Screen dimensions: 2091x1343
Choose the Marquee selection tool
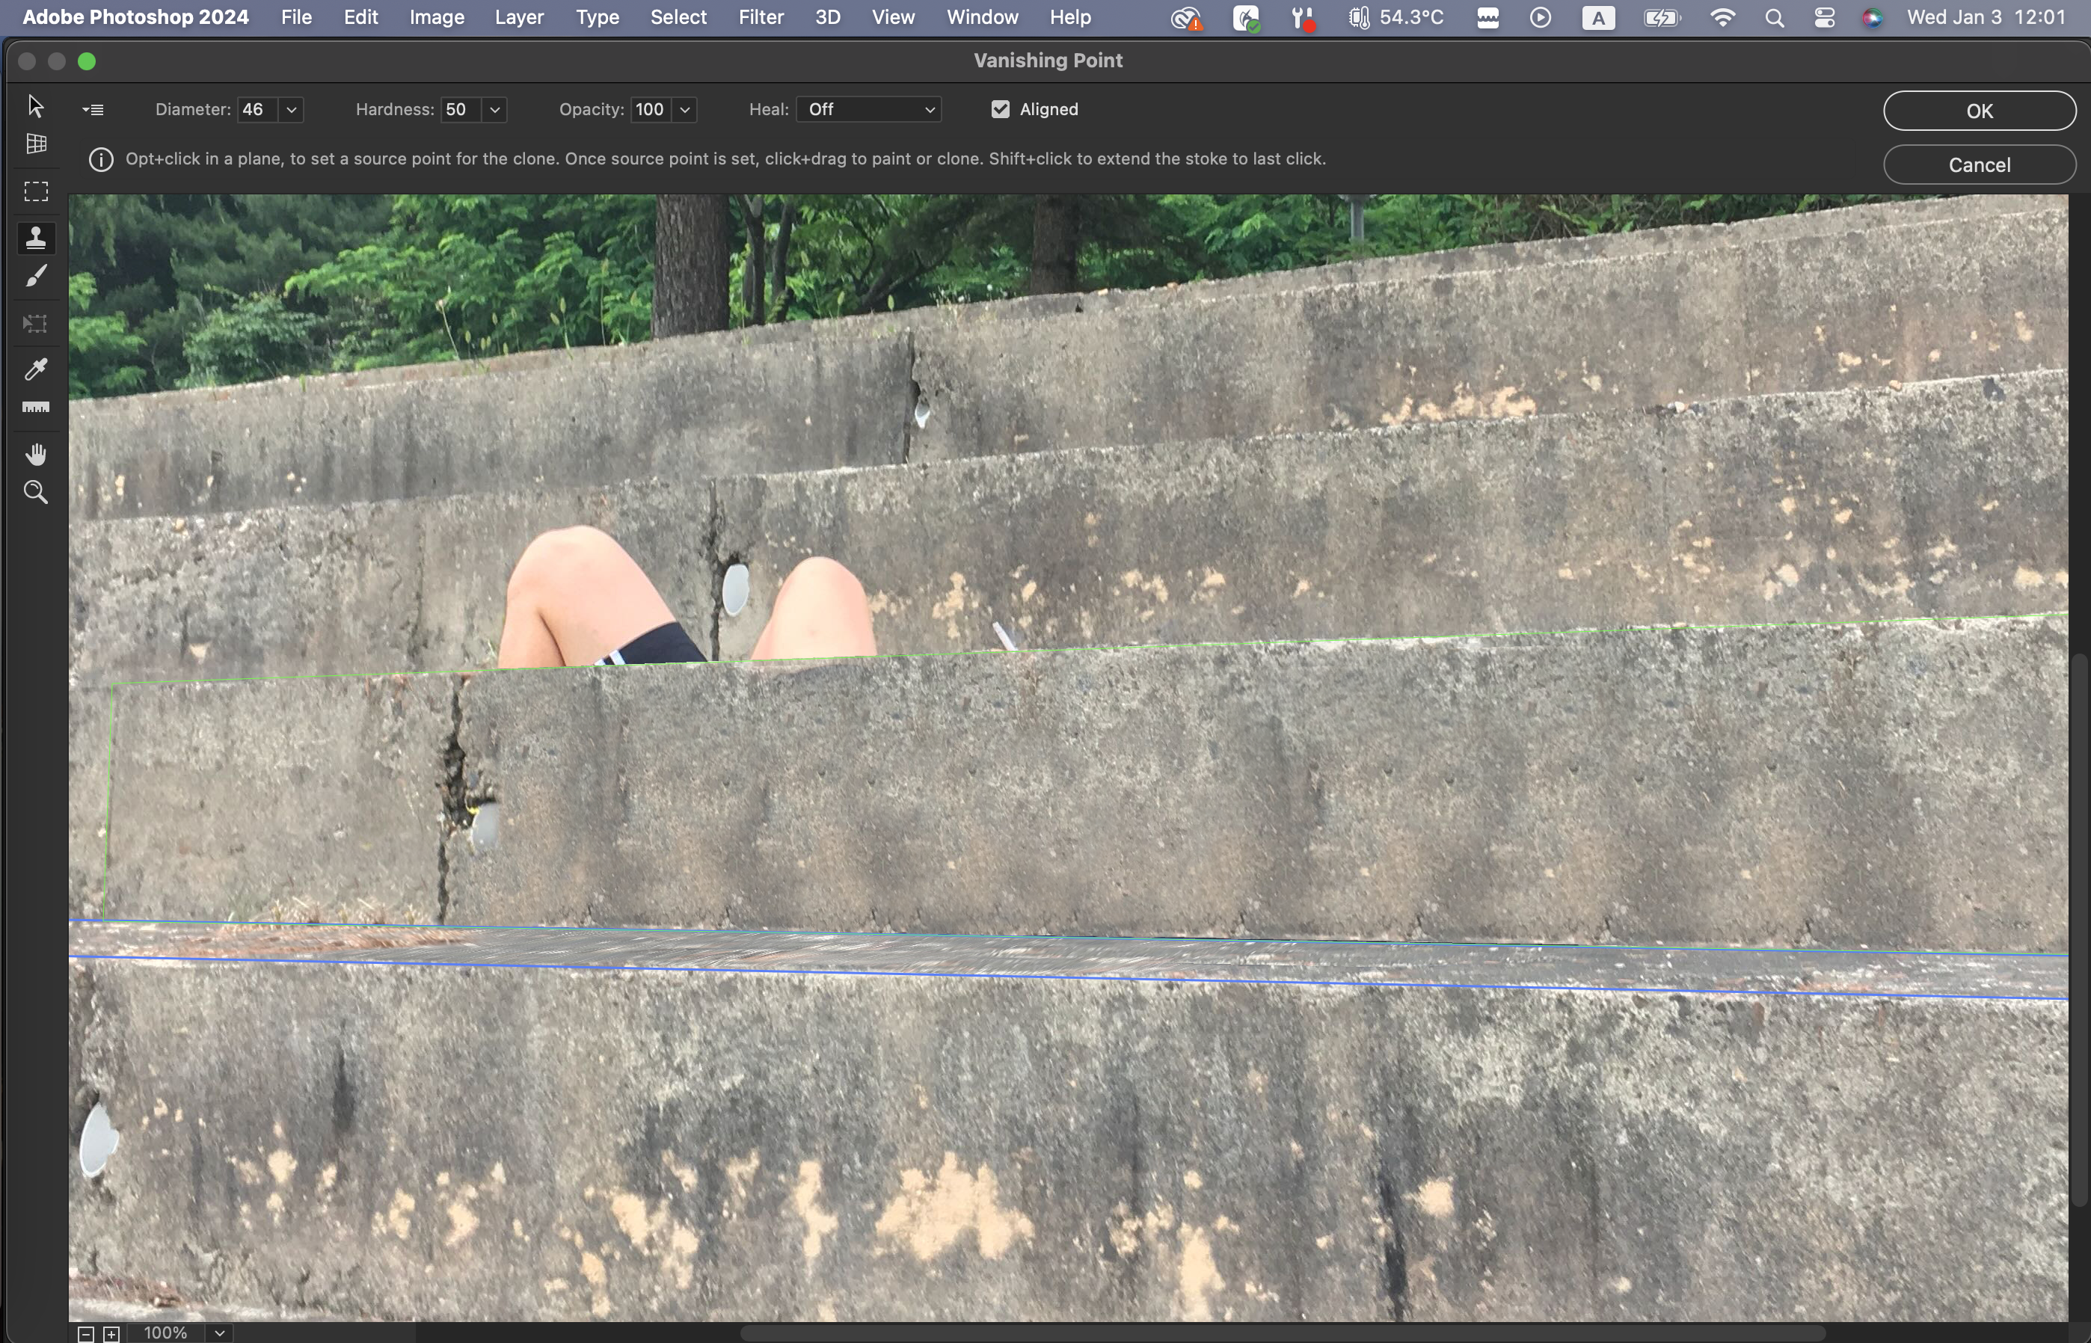[36, 191]
